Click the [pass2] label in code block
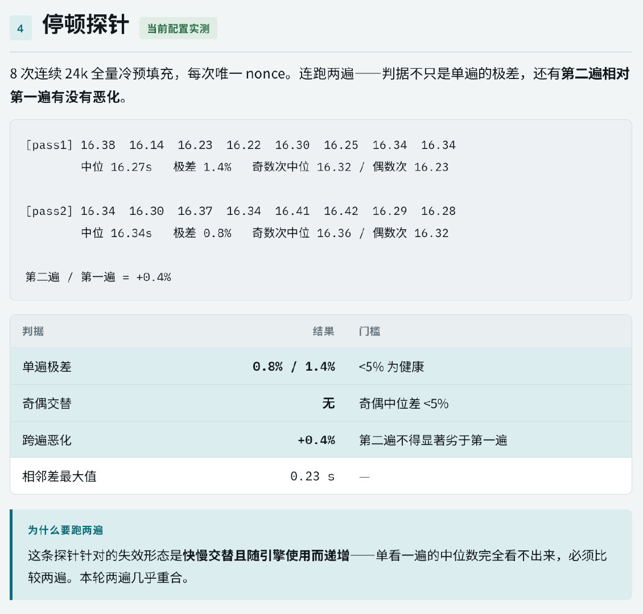 (49, 211)
